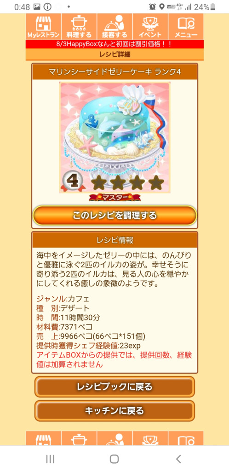Tap the bottom navigation cooking pot icon
The height and width of the screenshot is (472, 229).
pos(79,438)
